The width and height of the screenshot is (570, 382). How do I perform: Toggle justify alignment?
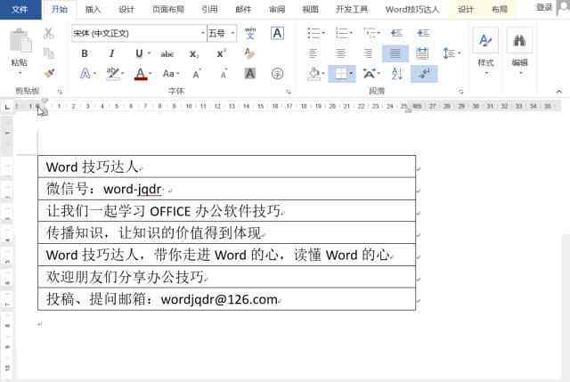coord(395,53)
